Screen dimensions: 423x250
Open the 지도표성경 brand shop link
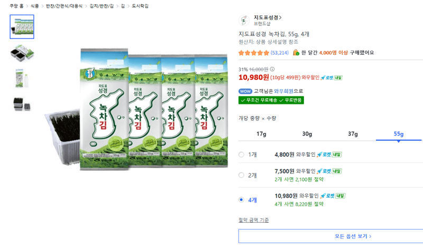coord(268,17)
